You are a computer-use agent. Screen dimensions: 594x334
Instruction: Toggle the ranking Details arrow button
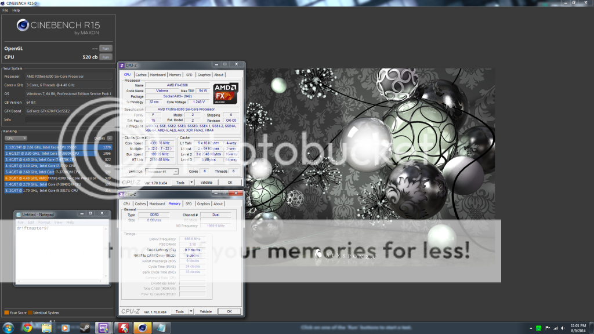(110, 139)
